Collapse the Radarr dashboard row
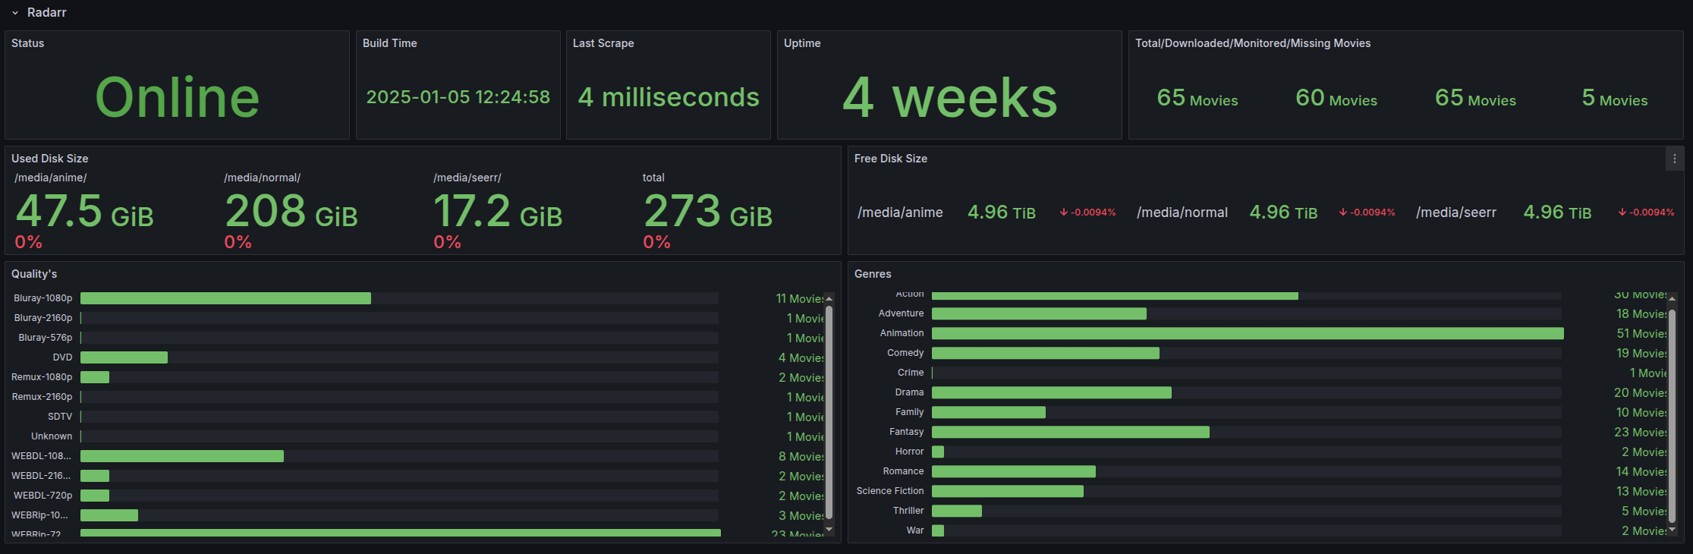The image size is (1693, 554). [x=15, y=13]
